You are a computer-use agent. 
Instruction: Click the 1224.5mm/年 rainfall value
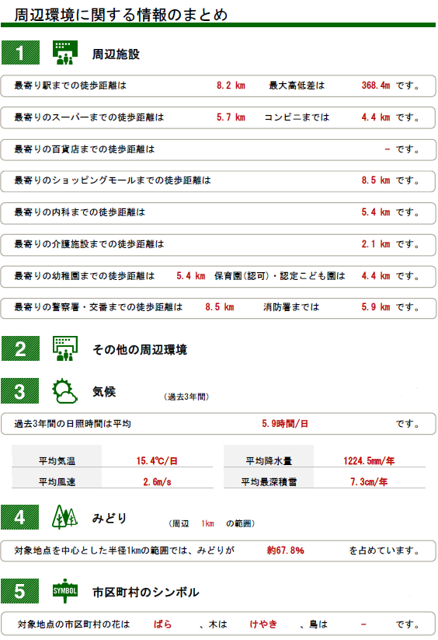(369, 461)
